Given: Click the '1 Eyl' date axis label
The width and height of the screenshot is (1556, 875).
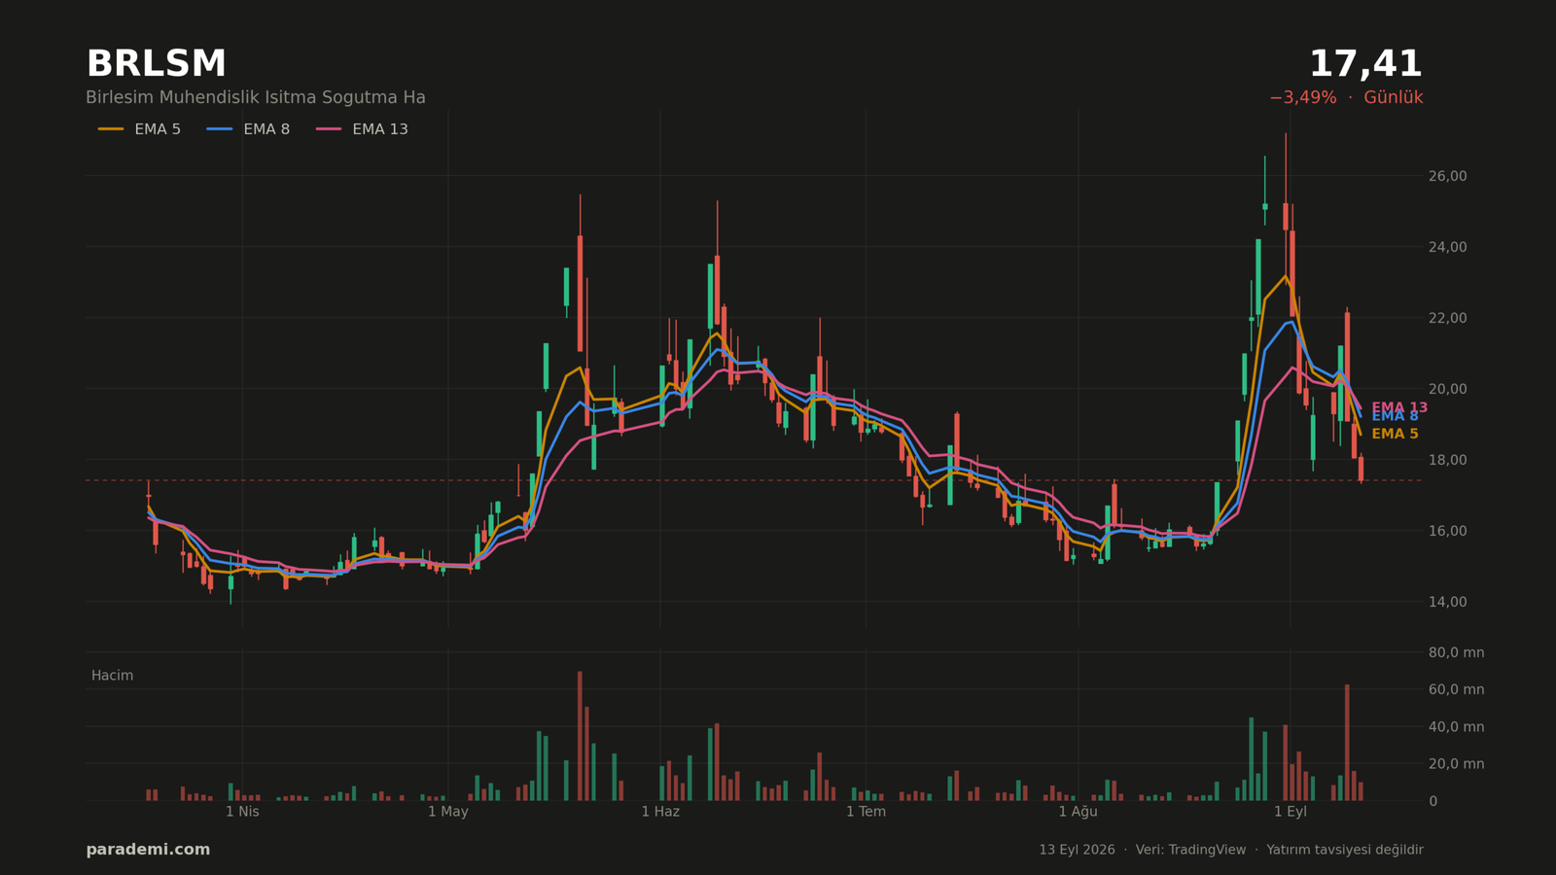Looking at the screenshot, I should click(x=1291, y=812).
